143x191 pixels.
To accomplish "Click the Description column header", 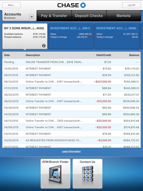I will click(33, 55).
